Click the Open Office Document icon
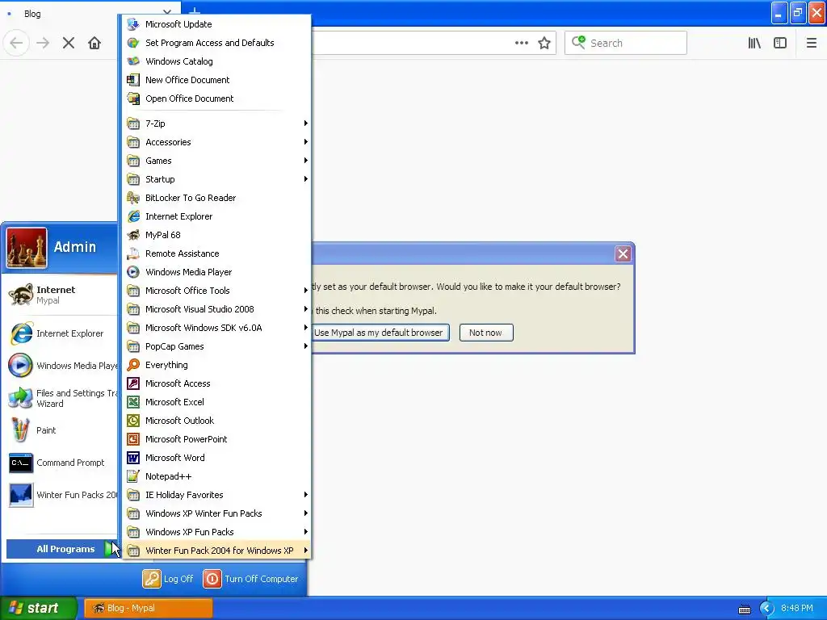The height and width of the screenshot is (620, 827). 133,98
